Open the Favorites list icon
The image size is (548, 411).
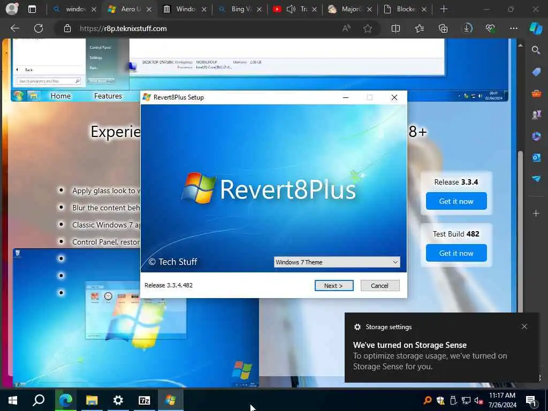click(420, 28)
